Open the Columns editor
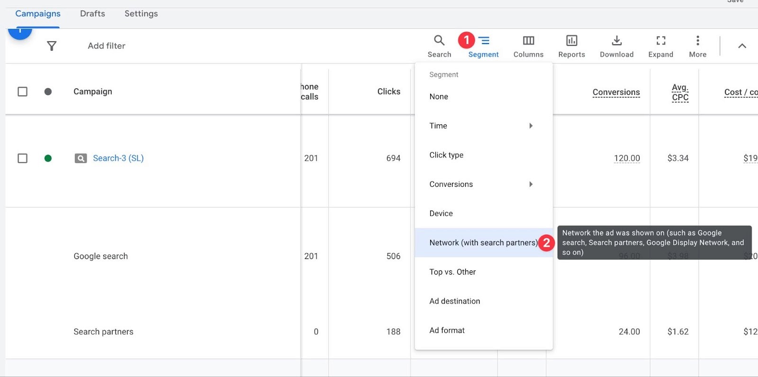Viewport: 758px width, 377px height. click(528, 46)
